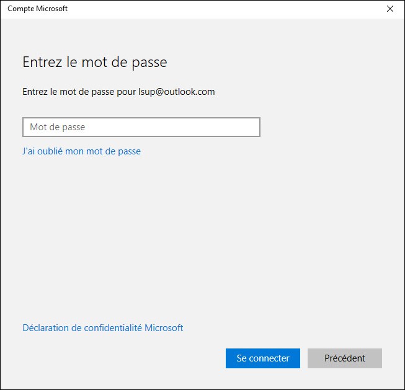Viewport: 405px width, 390px height.
Task: Click 'Entrez le mot de passe pour' instruction text
Action: point(79,92)
